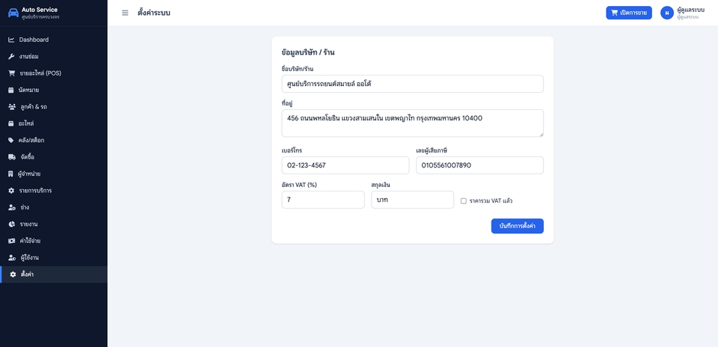
Task: Select ค่าใช้จ่าย in the sidebar
Action: [x=54, y=241]
